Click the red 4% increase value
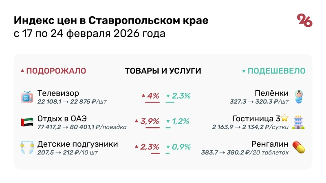Viewport: 326px width, 183px height. (153, 96)
